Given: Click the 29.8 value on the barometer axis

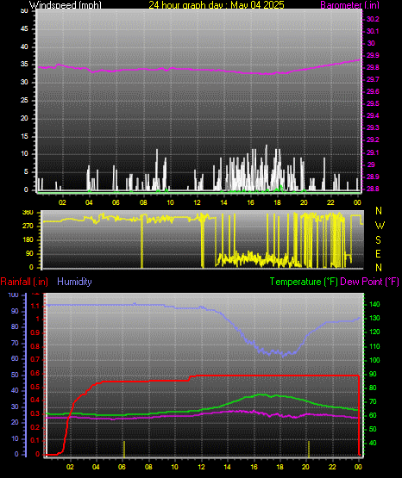Looking at the screenshot, I should coord(373,67).
